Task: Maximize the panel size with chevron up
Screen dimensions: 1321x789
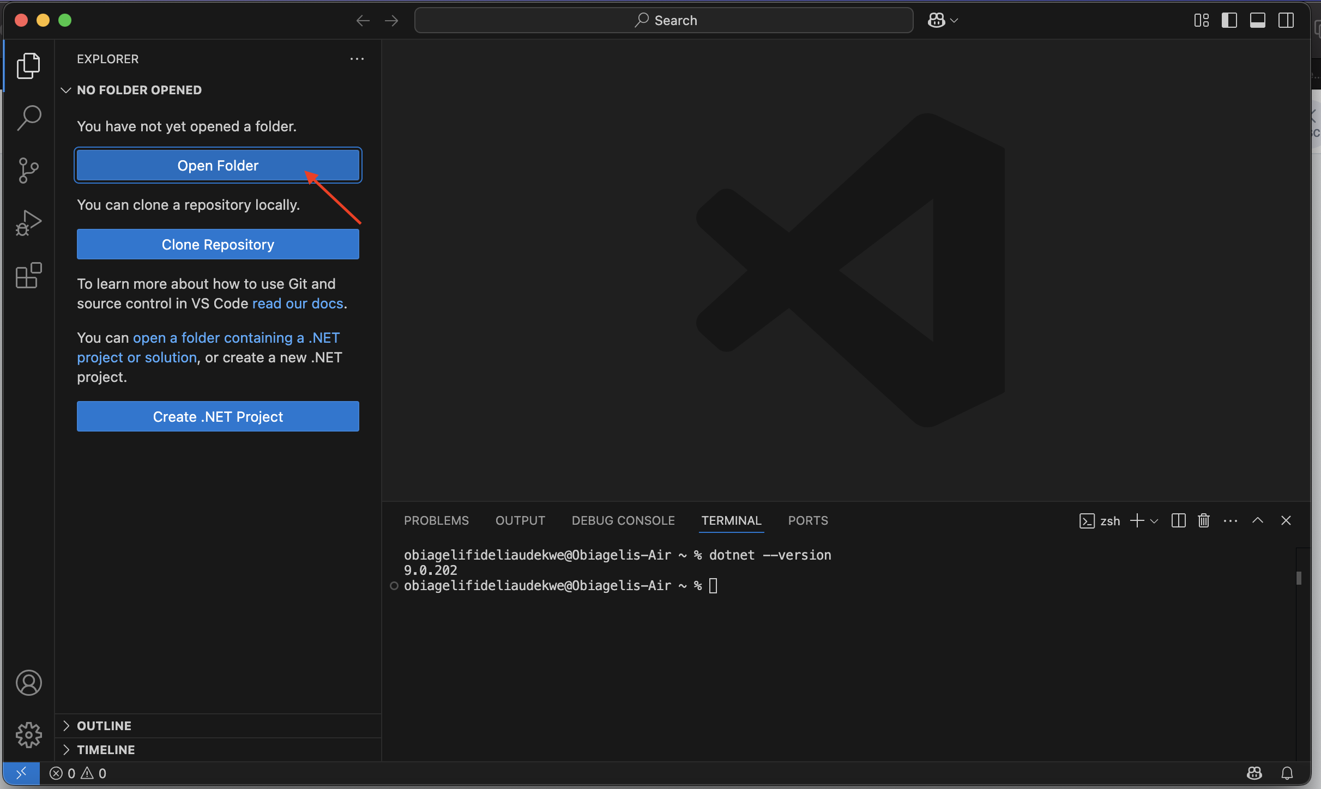Action: (1258, 520)
